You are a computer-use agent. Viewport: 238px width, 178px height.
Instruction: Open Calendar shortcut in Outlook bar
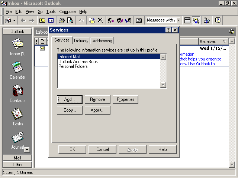click(x=17, y=70)
